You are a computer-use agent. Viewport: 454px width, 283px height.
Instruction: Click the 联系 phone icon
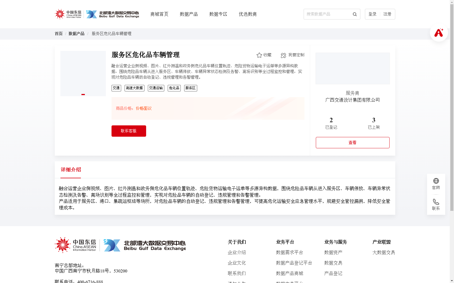(x=436, y=202)
